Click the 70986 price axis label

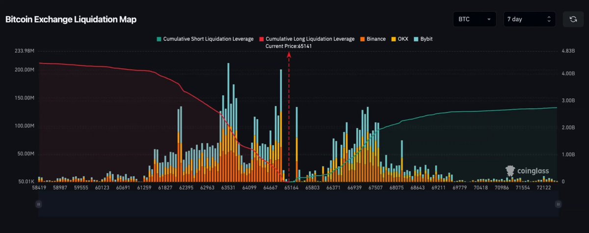tap(503, 188)
